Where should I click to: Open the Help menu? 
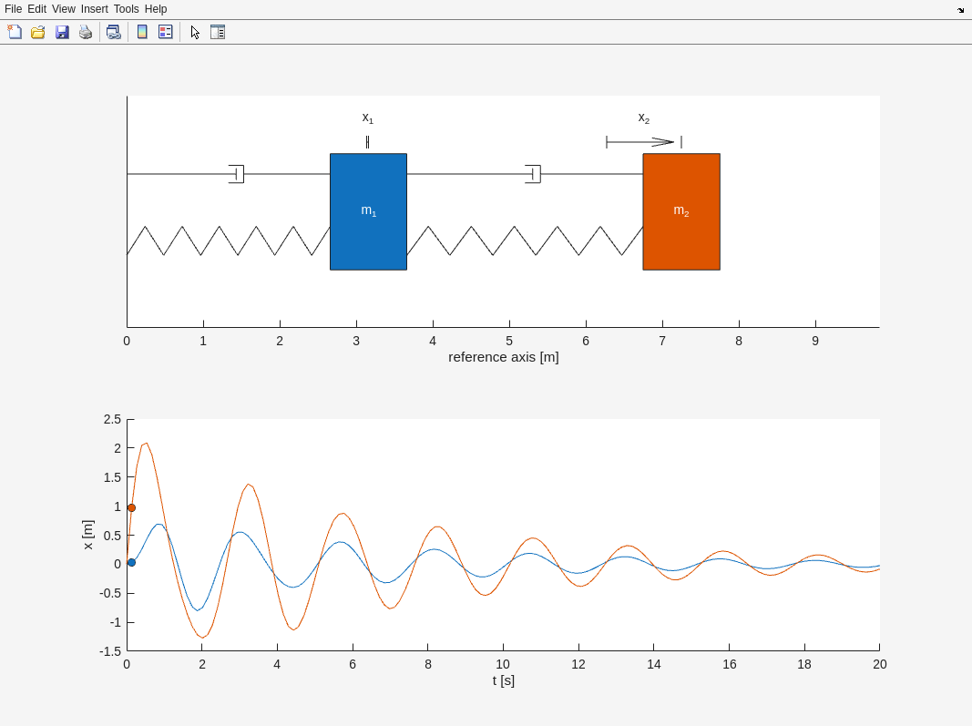click(x=156, y=9)
